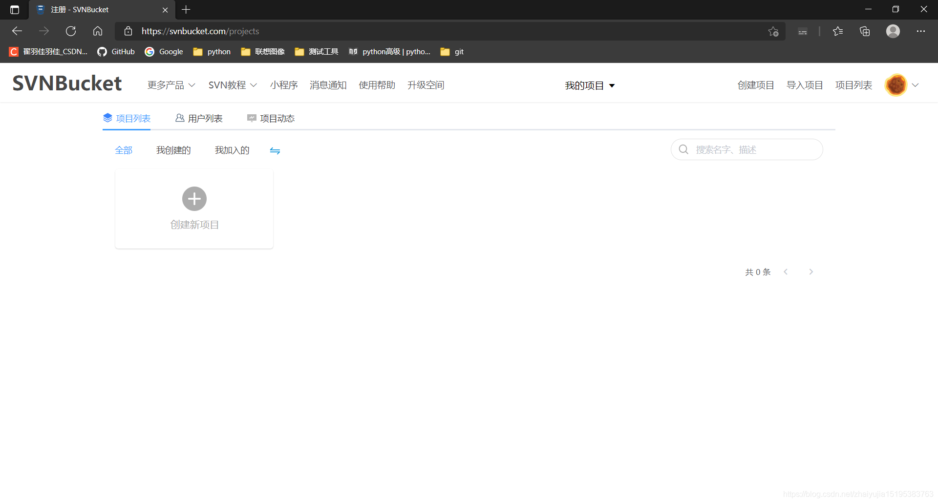
Task: Click the magnifier icon in the search box
Action: tap(683, 149)
